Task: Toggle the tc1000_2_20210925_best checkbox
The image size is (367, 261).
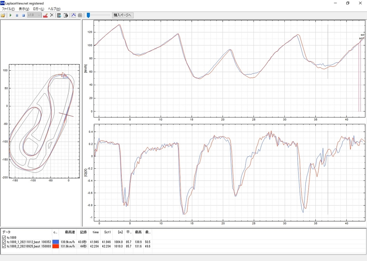Action: coord(4,246)
